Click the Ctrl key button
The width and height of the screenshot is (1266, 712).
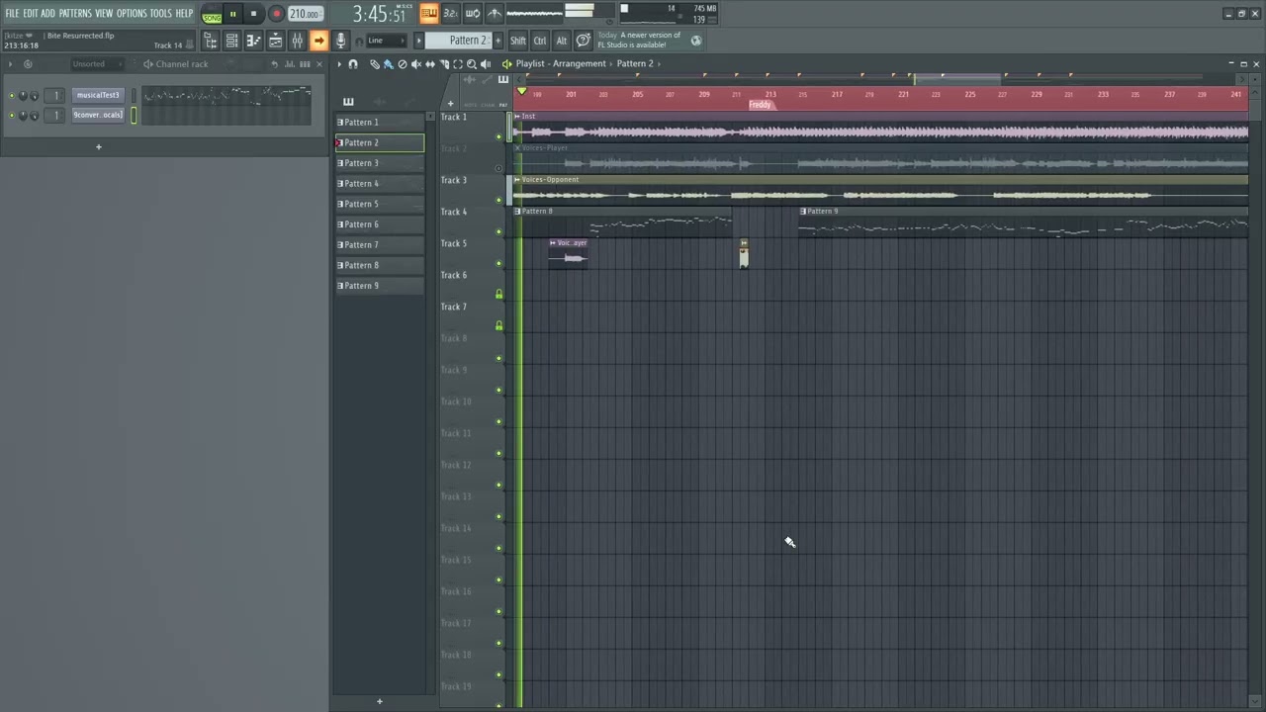point(540,41)
